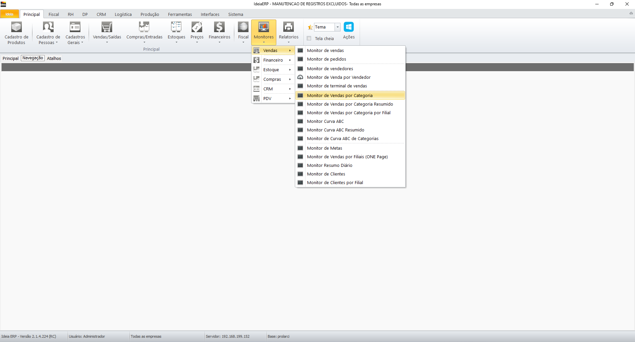Expand the Financeiro submenu

pyautogui.click(x=273, y=60)
